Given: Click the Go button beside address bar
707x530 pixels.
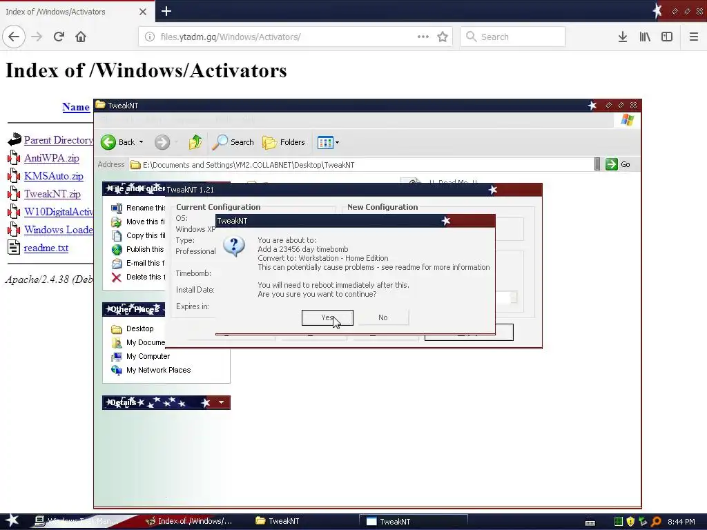Looking at the screenshot, I should [618, 164].
